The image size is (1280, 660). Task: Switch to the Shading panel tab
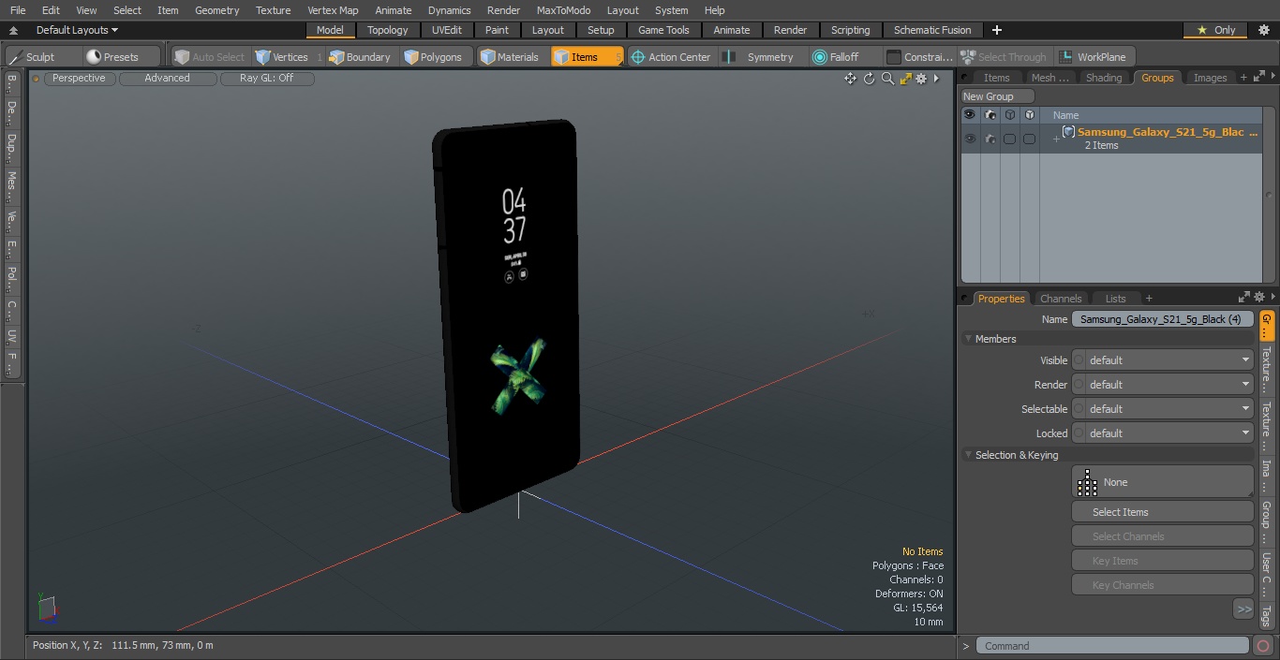click(1104, 78)
